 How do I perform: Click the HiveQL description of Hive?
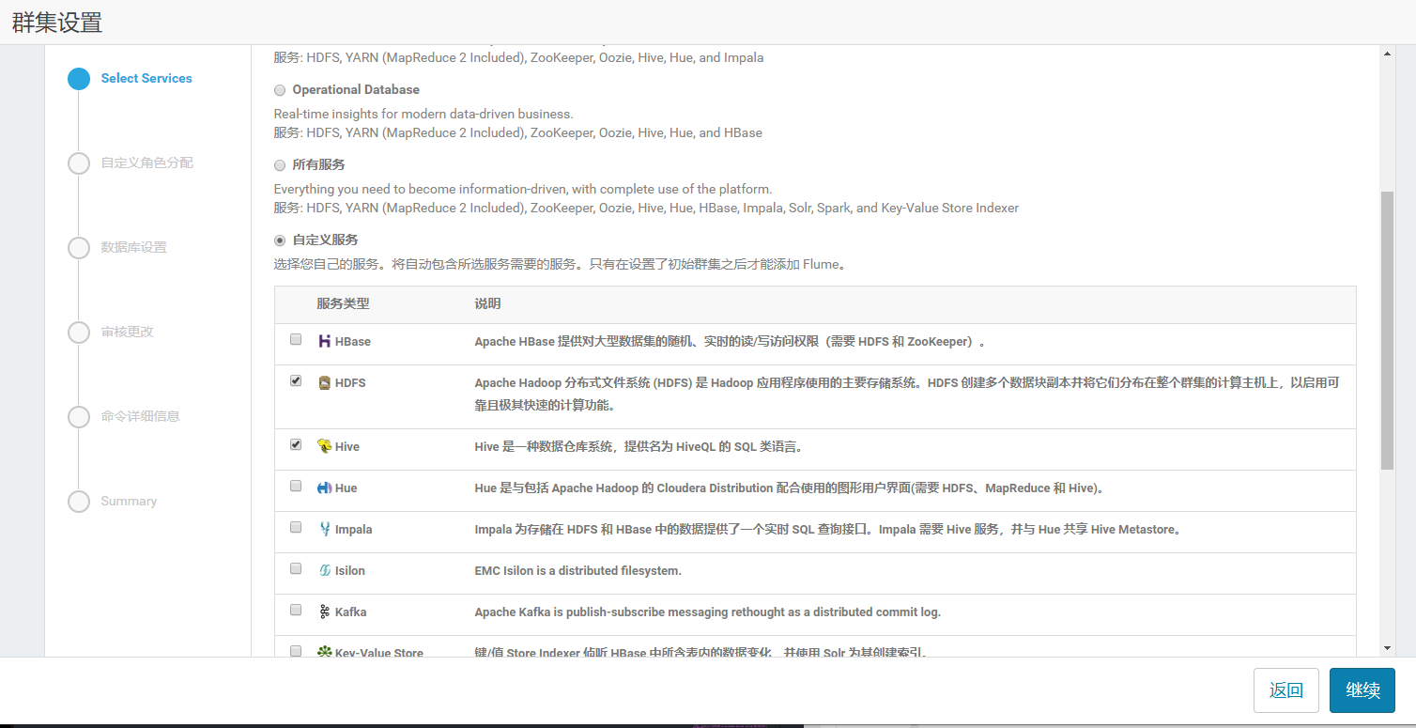pyautogui.click(x=639, y=447)
